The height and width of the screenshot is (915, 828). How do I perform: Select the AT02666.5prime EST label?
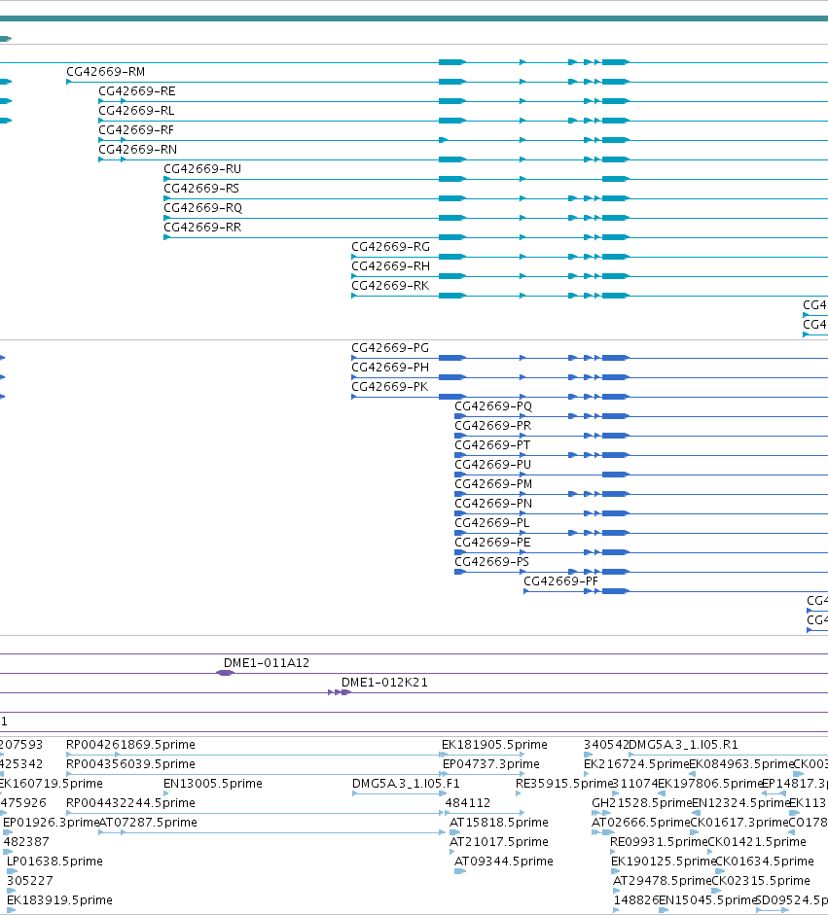(640, 823)
